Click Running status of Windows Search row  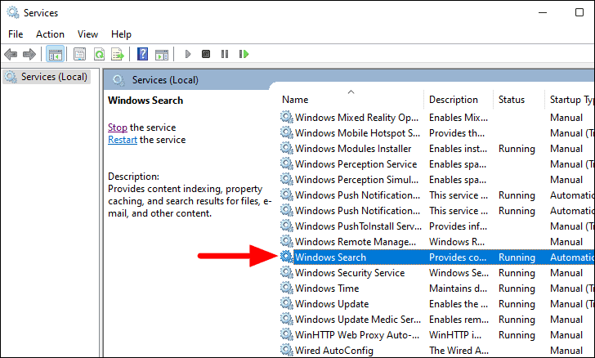click(517, 257)
